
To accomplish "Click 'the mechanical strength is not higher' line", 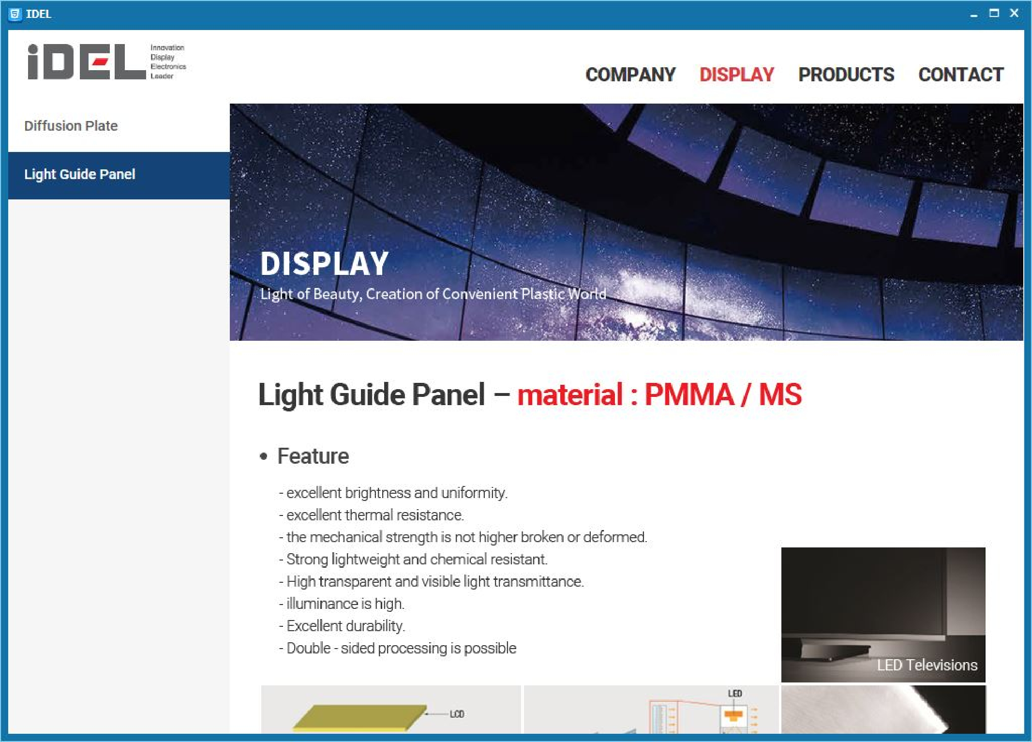I will point(463,537).
